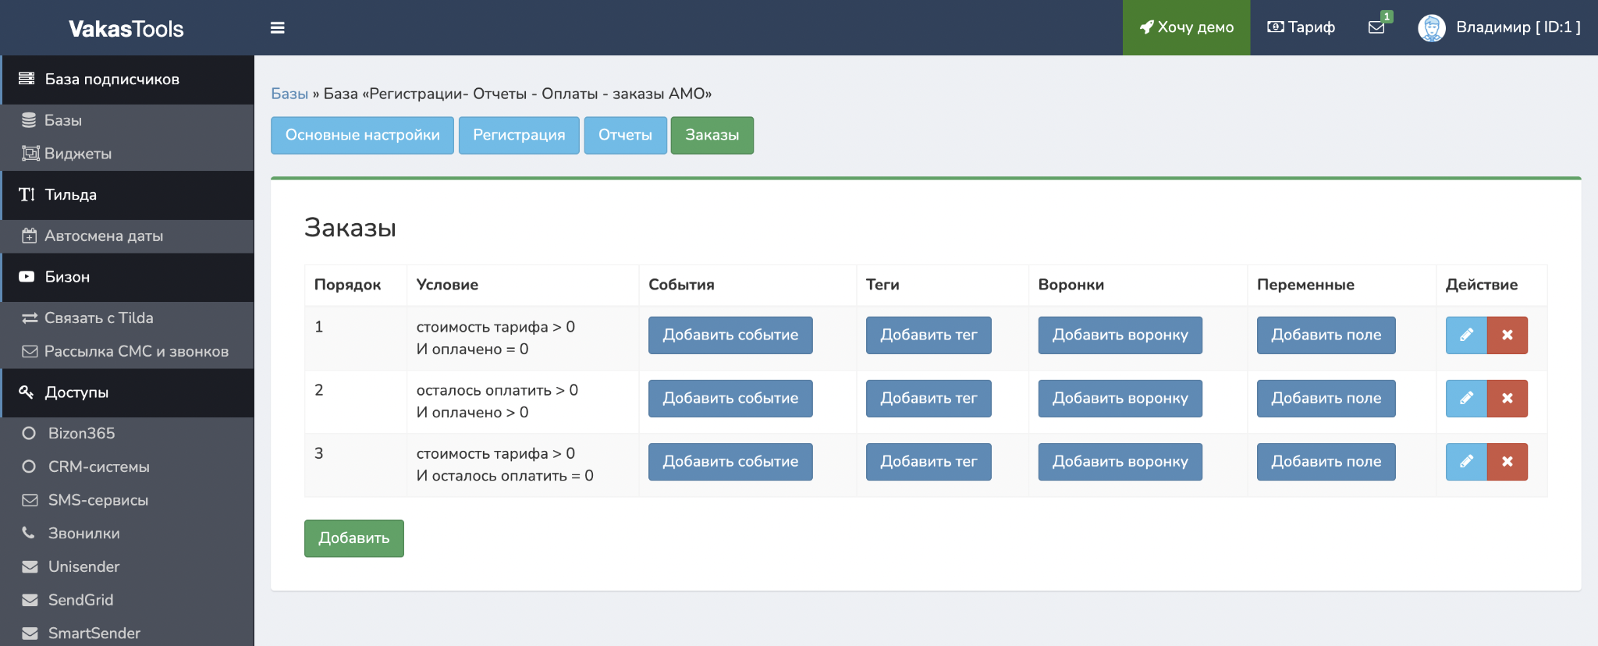Viewport: 1598px width, 646px height.
Task: Open the Основные настройки tab
Action: pos(362,135)
